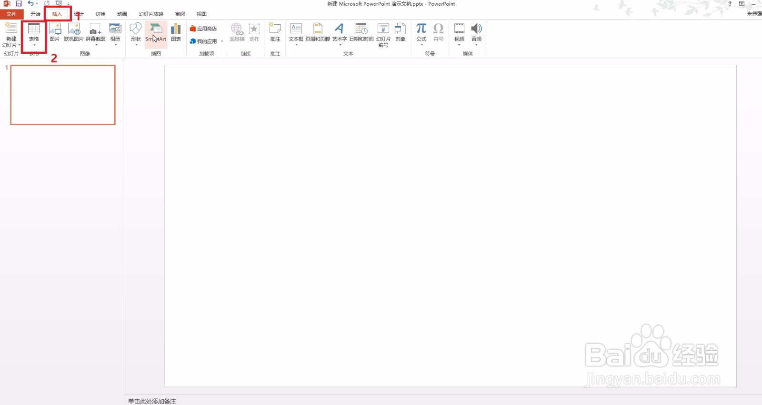The height and width of the screenshot is (405, 762).
Task: Insert a Comment (批注)
Action: [275, 32]
